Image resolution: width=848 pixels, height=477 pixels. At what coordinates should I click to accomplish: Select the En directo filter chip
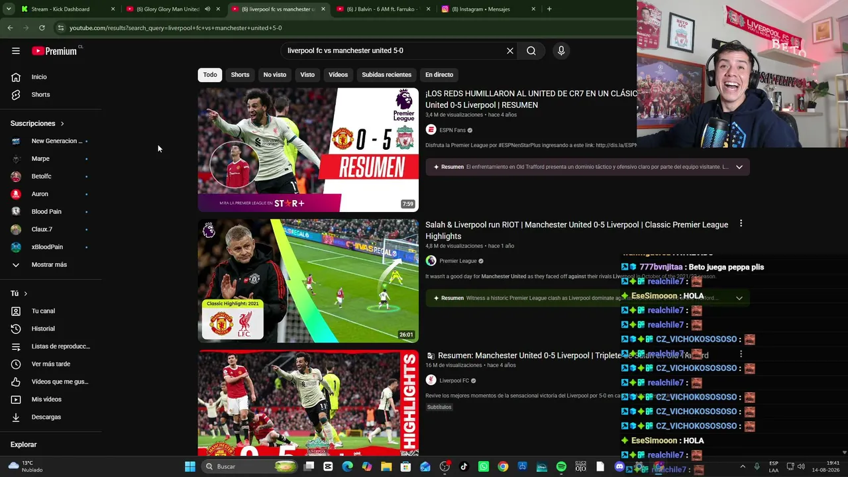coord(439,75)
